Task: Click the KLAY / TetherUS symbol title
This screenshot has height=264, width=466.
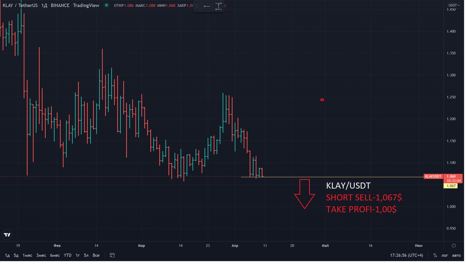Action: (x=20, y=5)
